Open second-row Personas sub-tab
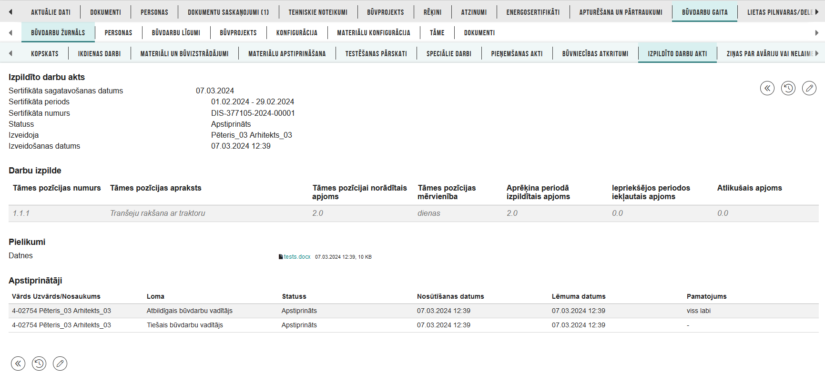825x374 pixels. 118,32
